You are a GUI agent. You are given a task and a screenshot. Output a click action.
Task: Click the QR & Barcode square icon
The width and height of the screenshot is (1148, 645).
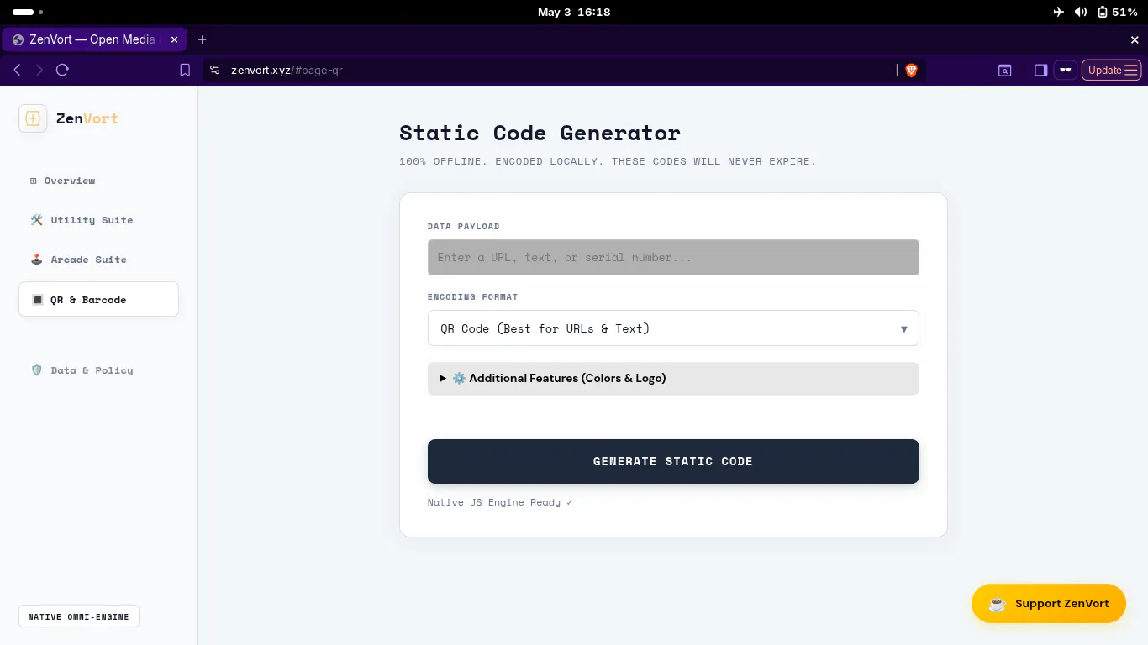(37, 300)
